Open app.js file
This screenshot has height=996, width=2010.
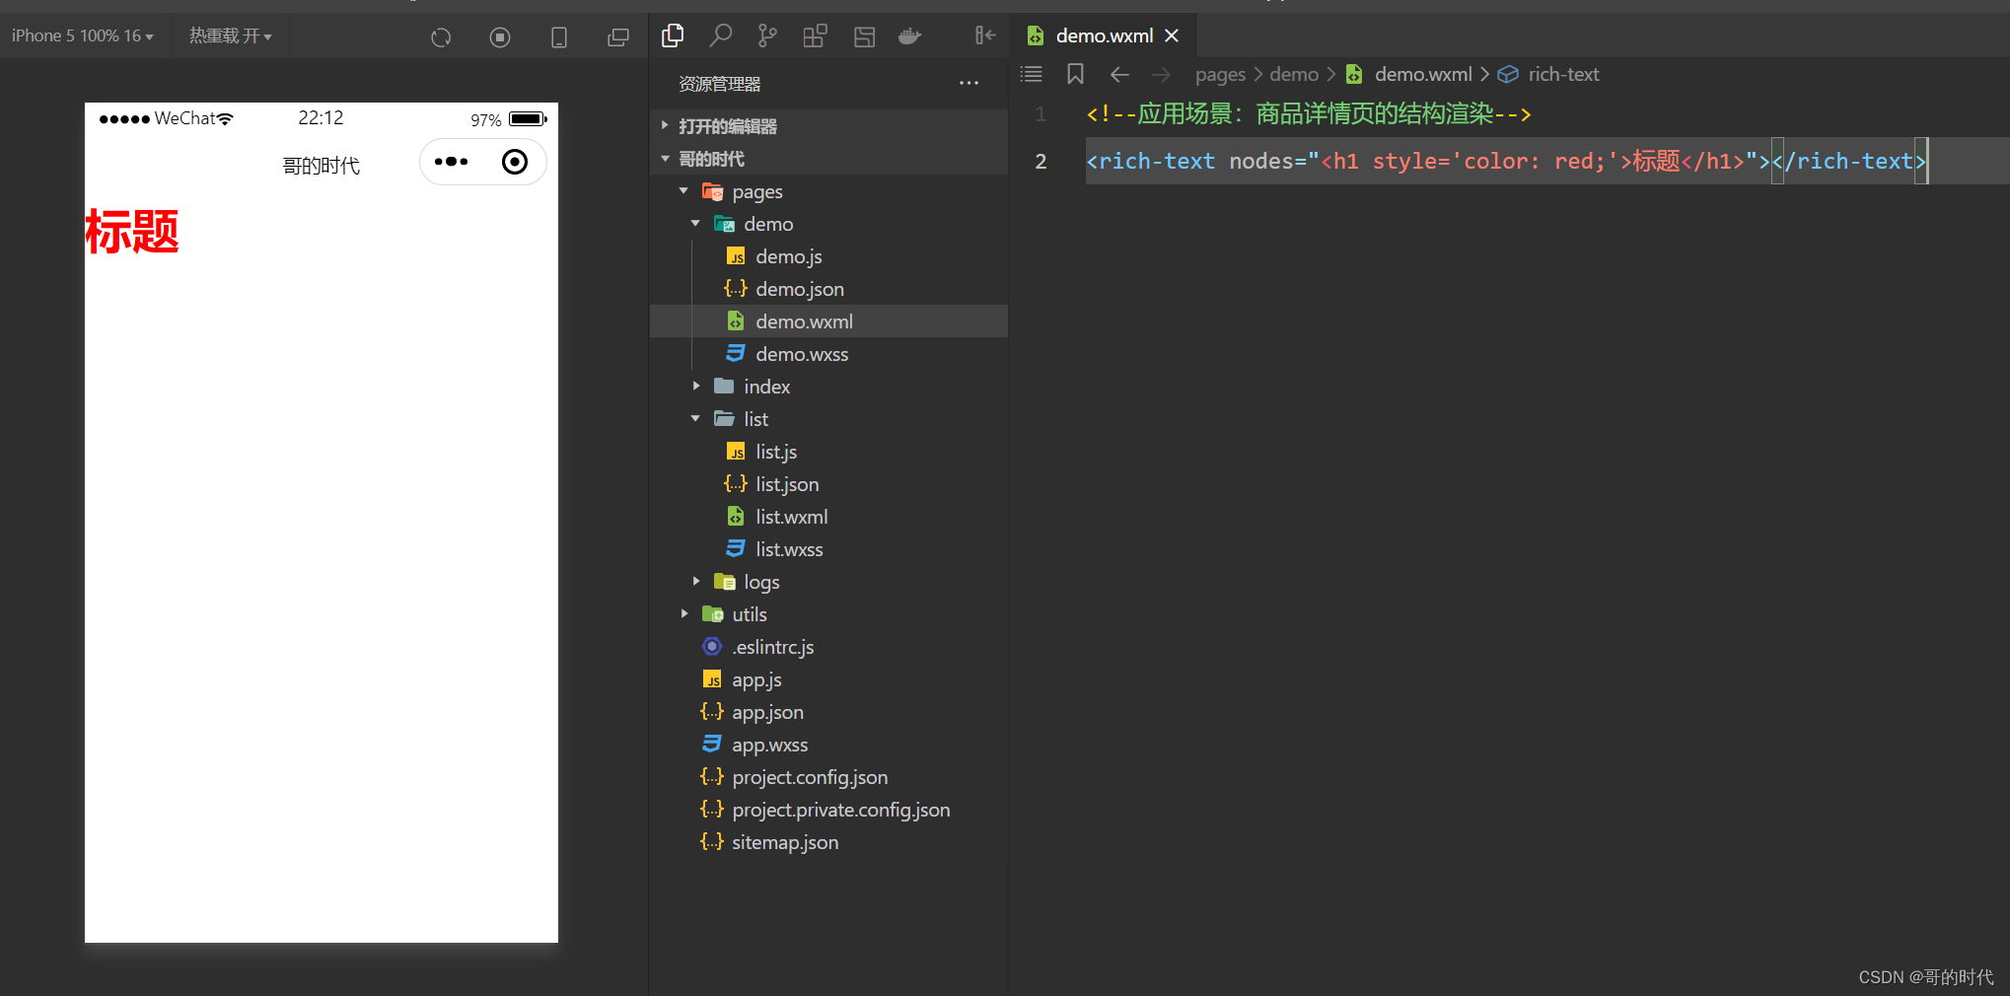tap(828, 679)
